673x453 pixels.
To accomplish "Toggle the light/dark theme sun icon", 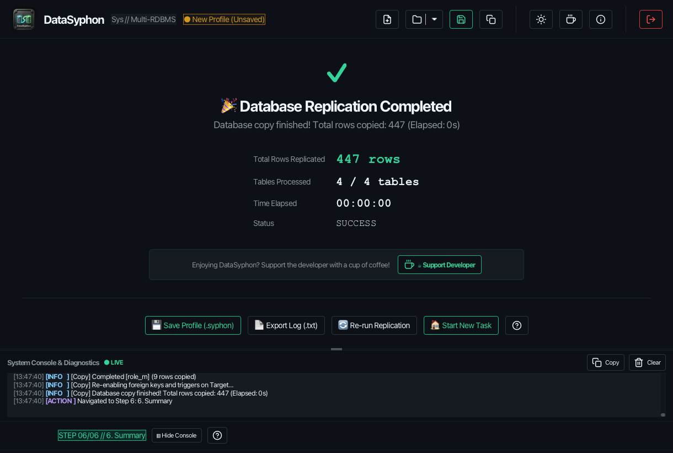I will (x=541, y=19).
